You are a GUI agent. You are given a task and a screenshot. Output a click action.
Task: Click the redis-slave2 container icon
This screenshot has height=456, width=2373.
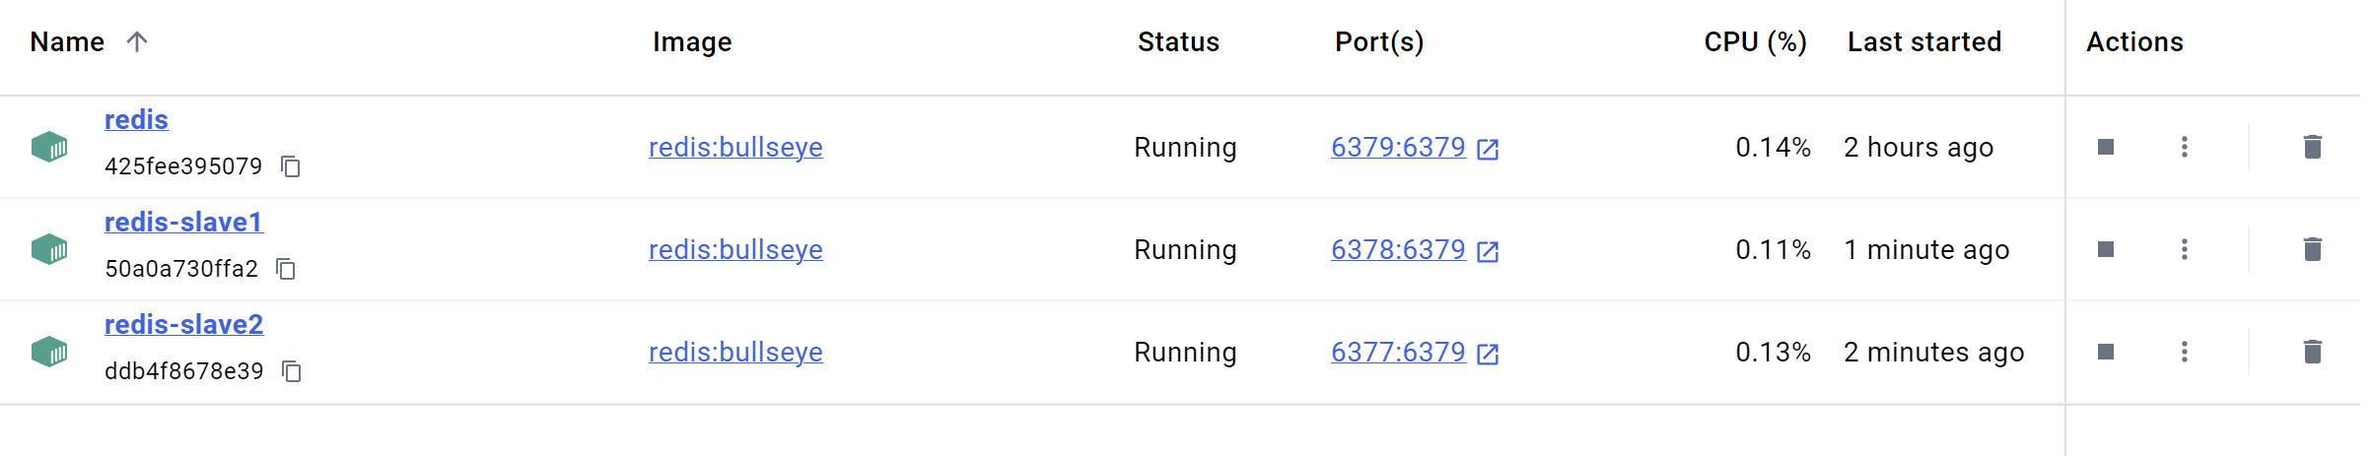49,352
